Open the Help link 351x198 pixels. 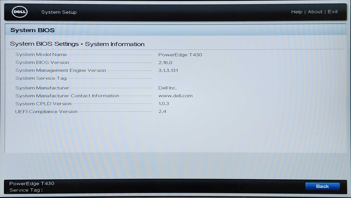pos(297,12)
